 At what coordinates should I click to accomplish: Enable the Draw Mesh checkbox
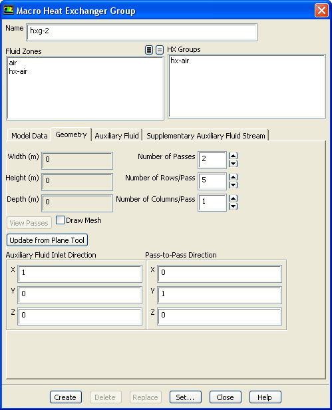pos(60,220)
